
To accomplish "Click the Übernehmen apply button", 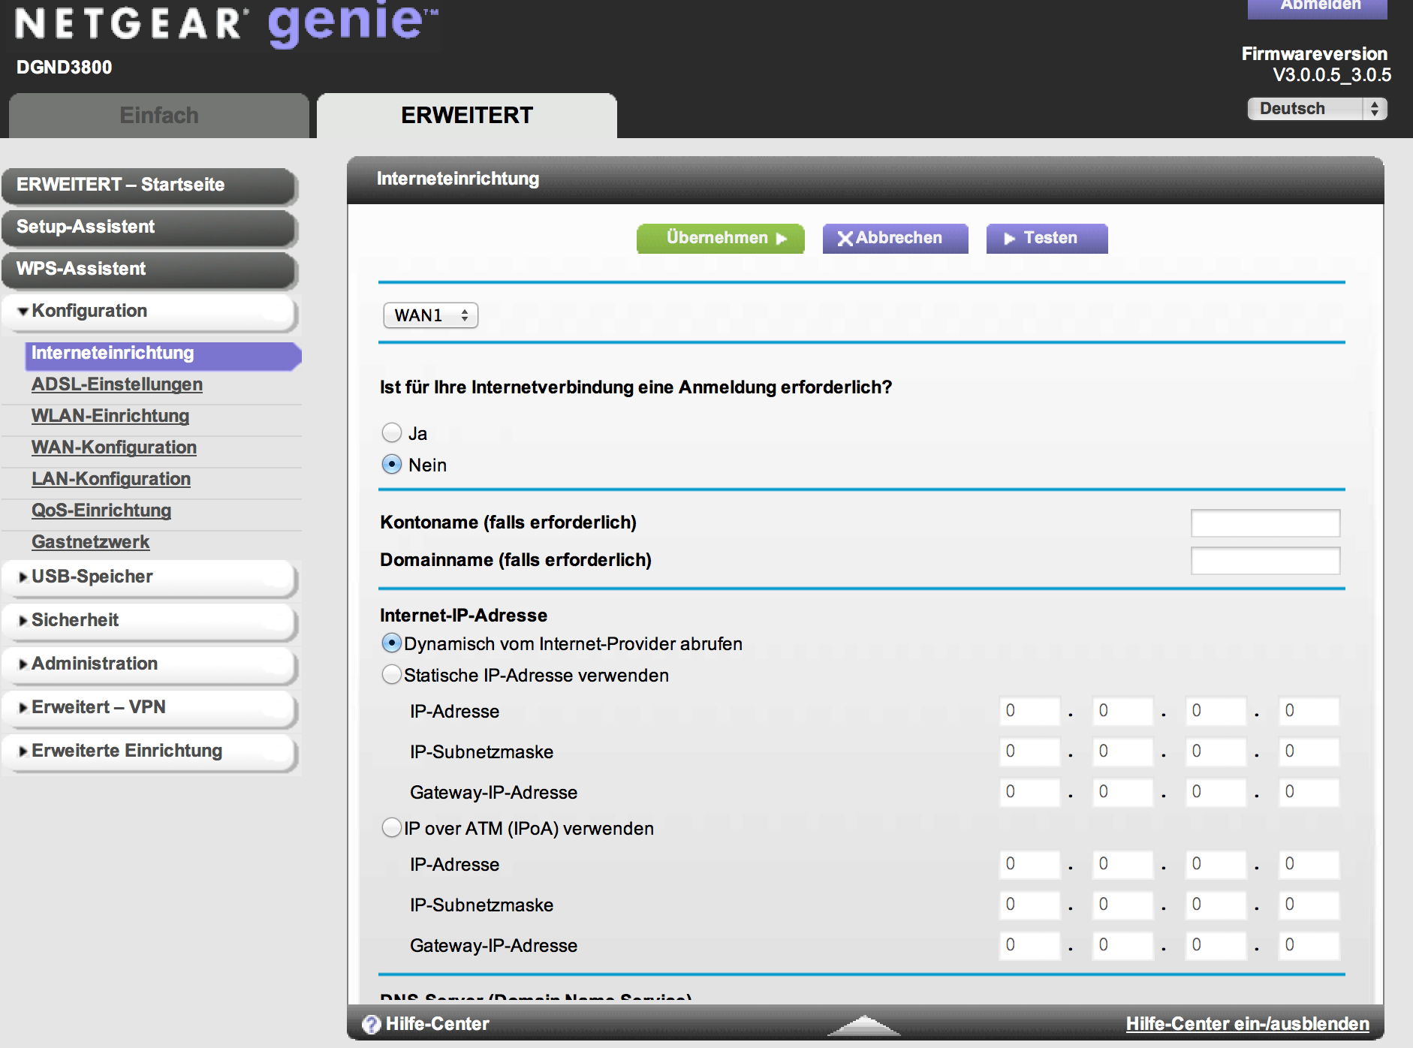I will click(x=720, y=239).
